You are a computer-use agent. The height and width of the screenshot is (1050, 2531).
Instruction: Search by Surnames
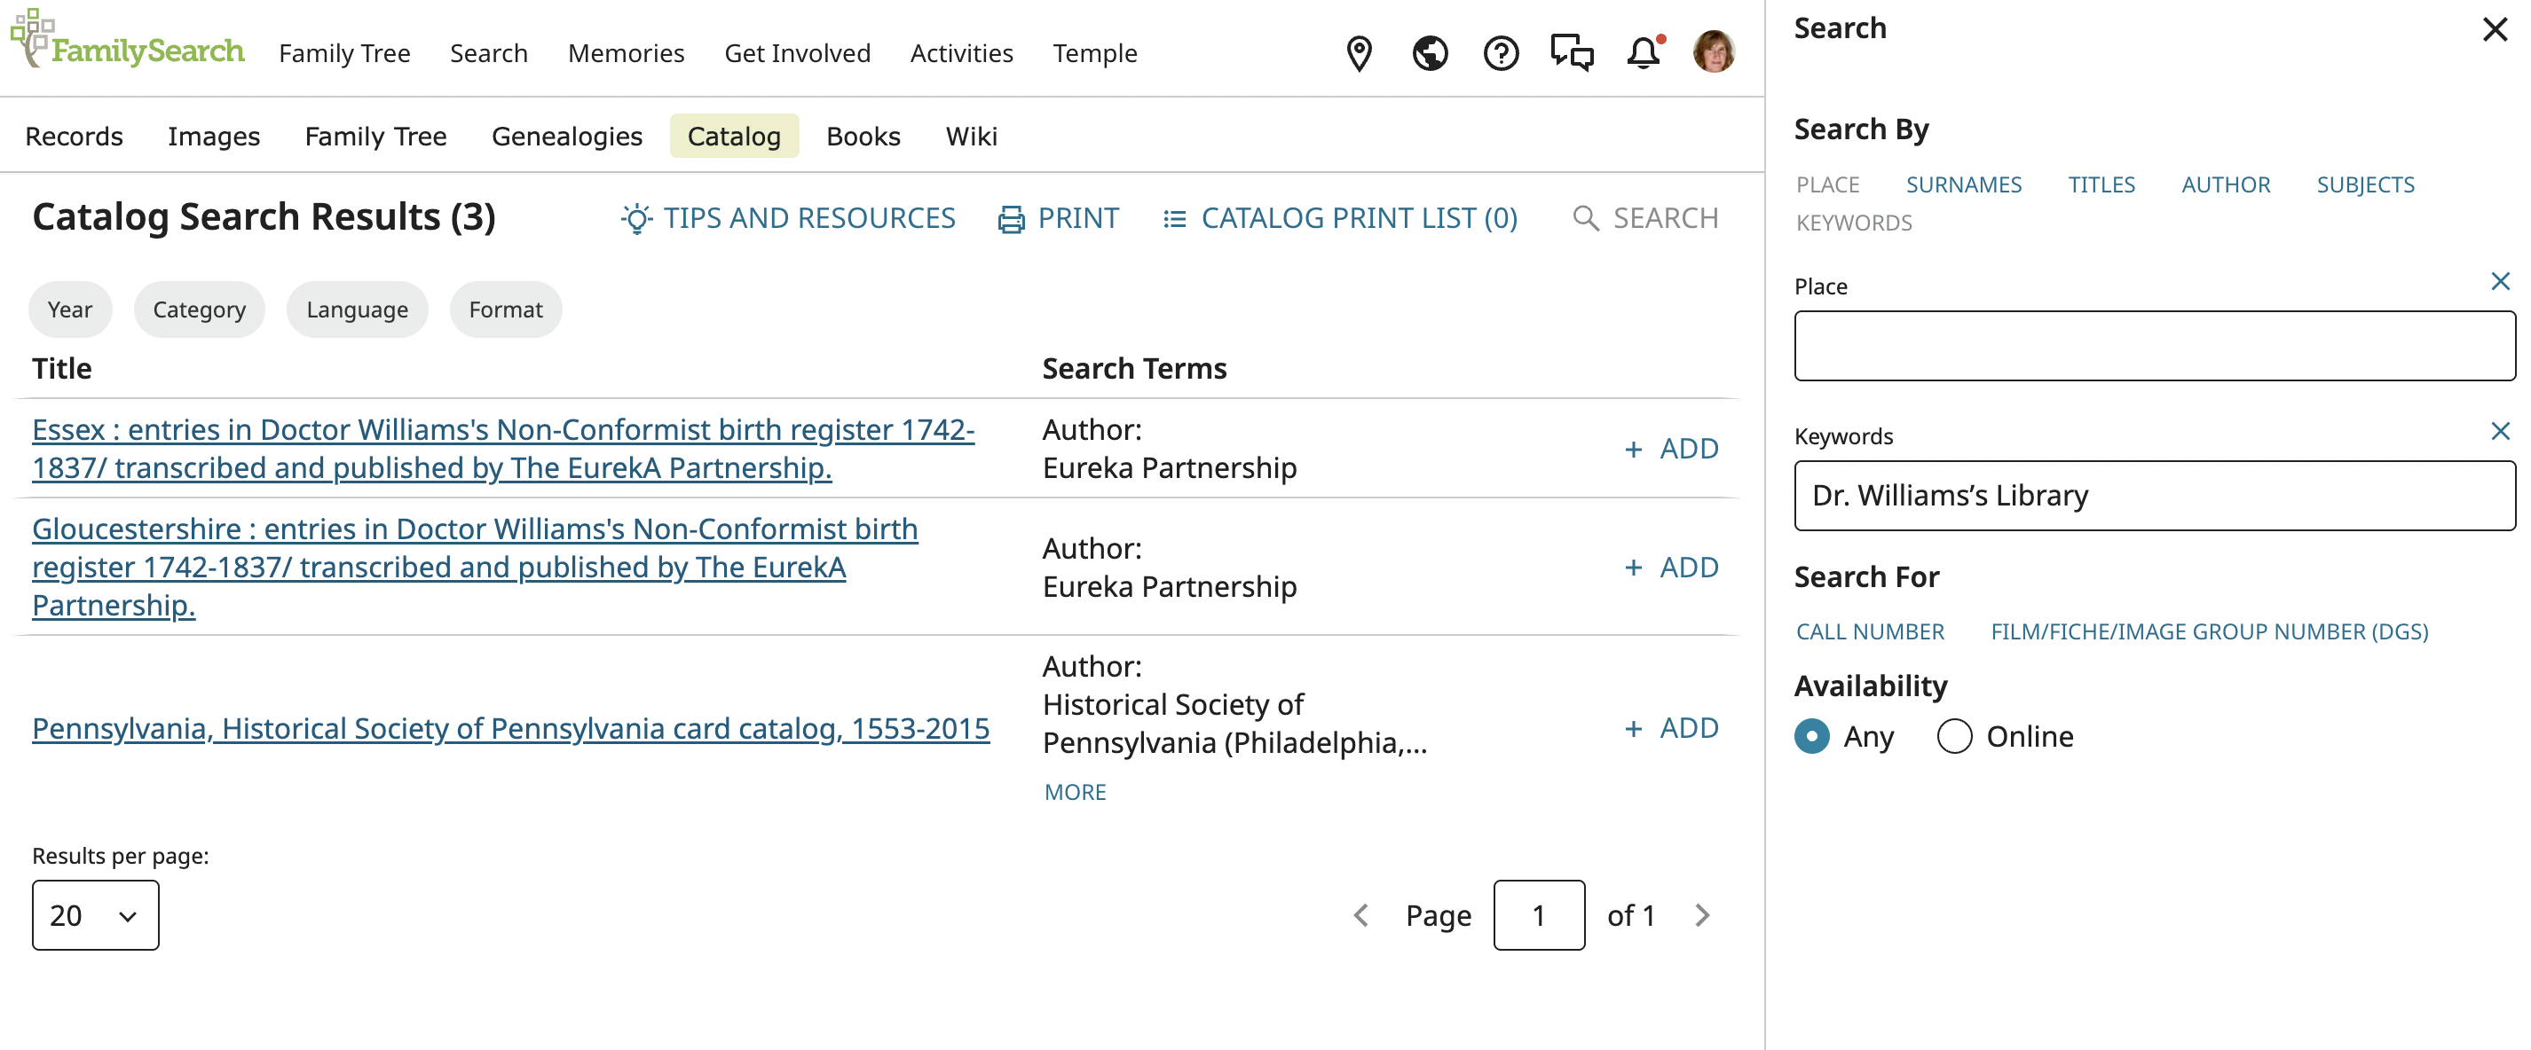[1963, 184]
